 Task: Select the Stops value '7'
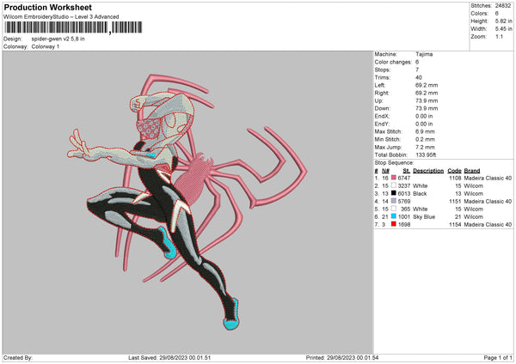[x=417, y=70]
